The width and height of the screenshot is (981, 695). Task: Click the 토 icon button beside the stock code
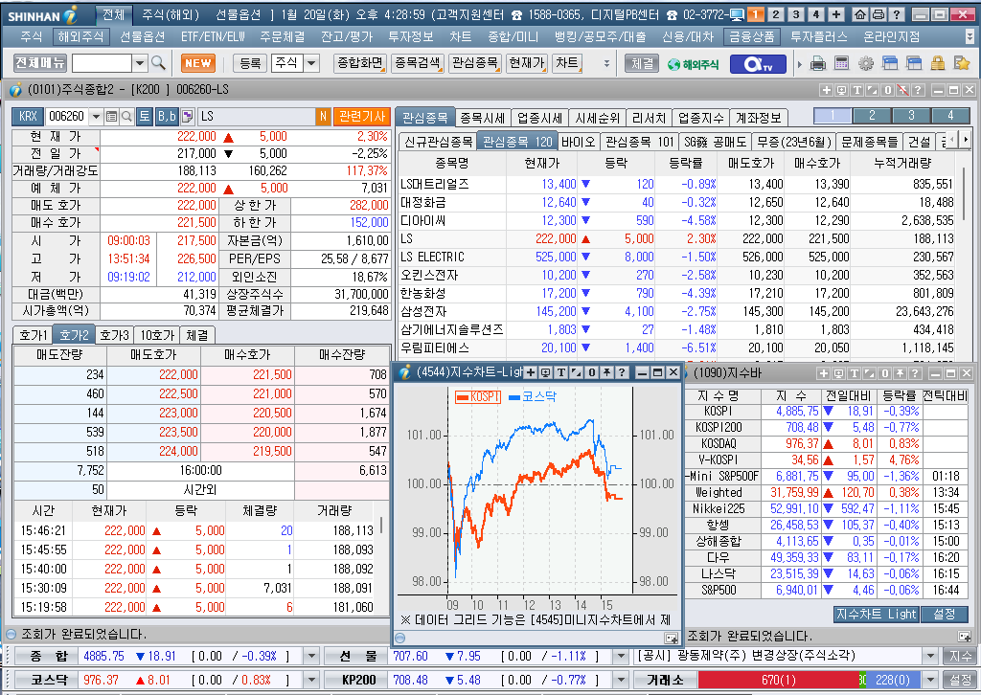click(x=145, y=116)
